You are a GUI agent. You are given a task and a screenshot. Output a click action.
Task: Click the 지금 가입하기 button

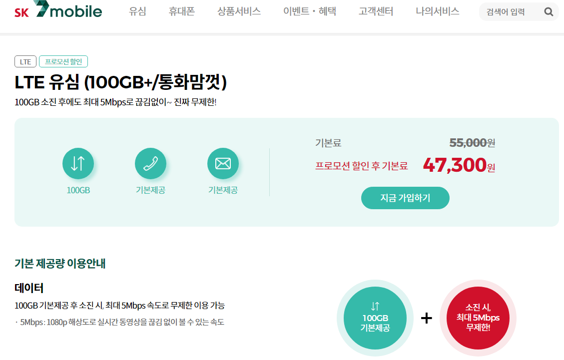pos(405,198)
